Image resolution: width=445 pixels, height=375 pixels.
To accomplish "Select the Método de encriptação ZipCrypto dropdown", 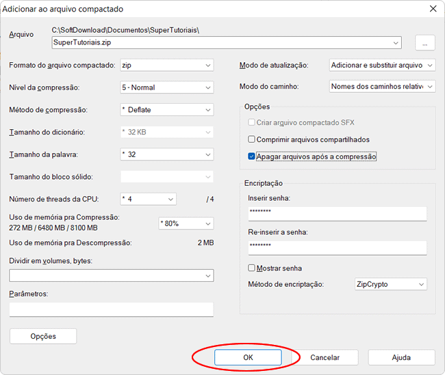I will pos(390,284).
